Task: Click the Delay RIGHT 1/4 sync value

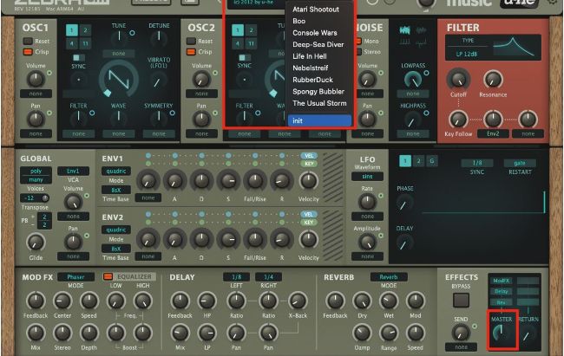Action: click(268, 277)
